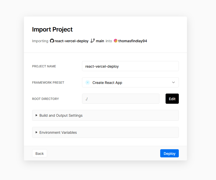This screenshot has height=180, width=216.
Task: Edit the root directory
Action: tap(172, 99)
